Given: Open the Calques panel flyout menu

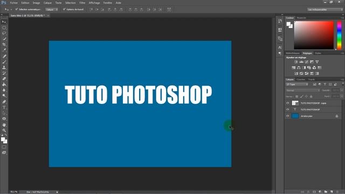Looking at the screenshot, I should (342, 79).
